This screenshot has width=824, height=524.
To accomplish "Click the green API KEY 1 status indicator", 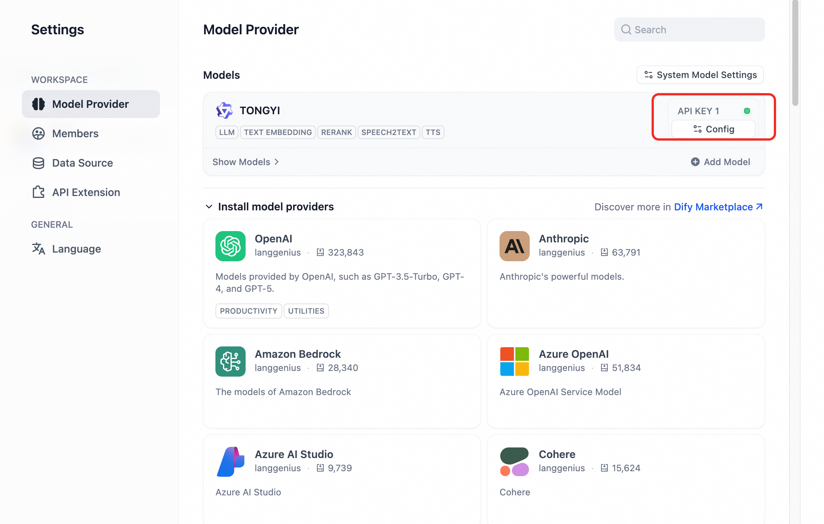I will point(747,111).
